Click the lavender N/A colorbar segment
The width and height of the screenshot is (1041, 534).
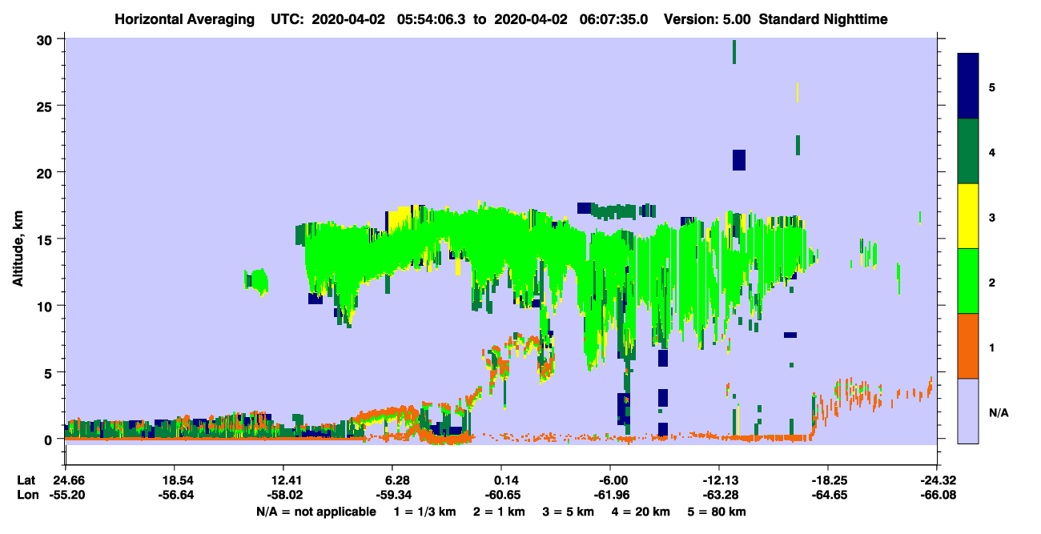(968, 410)
